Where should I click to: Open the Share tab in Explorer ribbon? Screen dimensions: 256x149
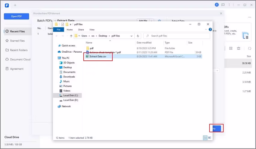(81, 30)
